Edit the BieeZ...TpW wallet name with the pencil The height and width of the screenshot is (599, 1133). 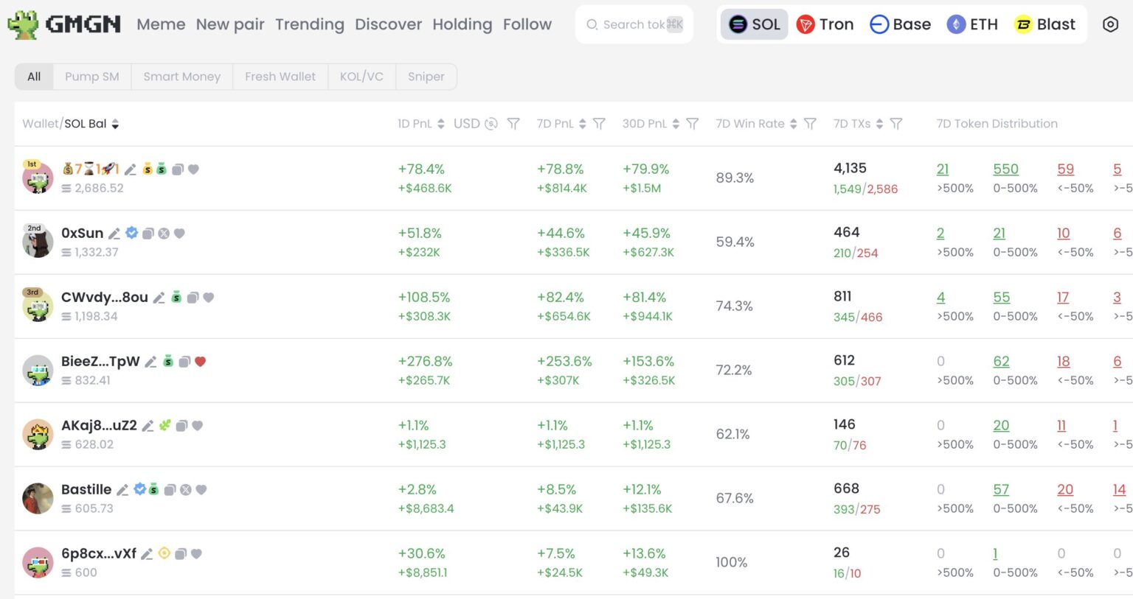150,362
